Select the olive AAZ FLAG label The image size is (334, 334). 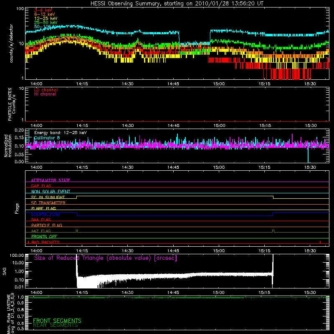point(41,231)
